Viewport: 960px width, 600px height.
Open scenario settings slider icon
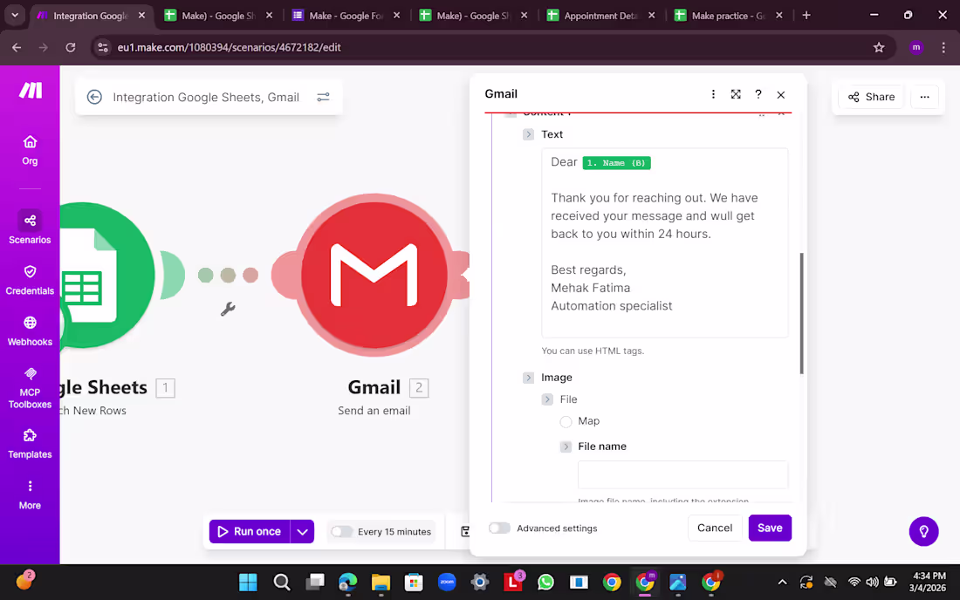[x=323, y=97]
